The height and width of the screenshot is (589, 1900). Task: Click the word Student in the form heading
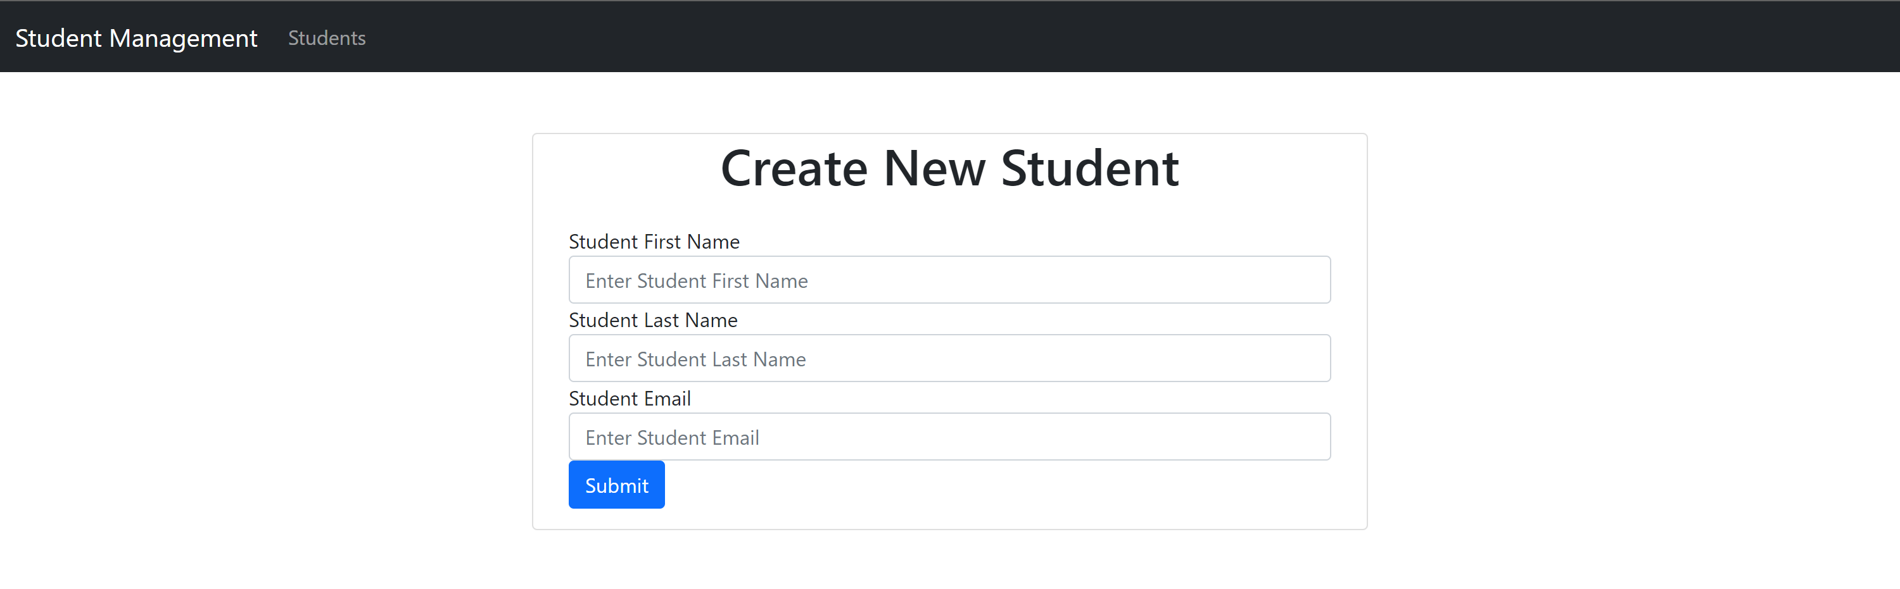[1089, 169]
